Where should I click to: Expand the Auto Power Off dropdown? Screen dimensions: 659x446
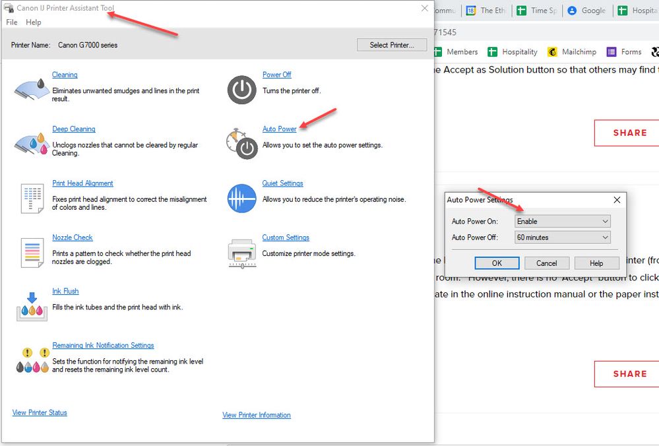coord(562,238)
